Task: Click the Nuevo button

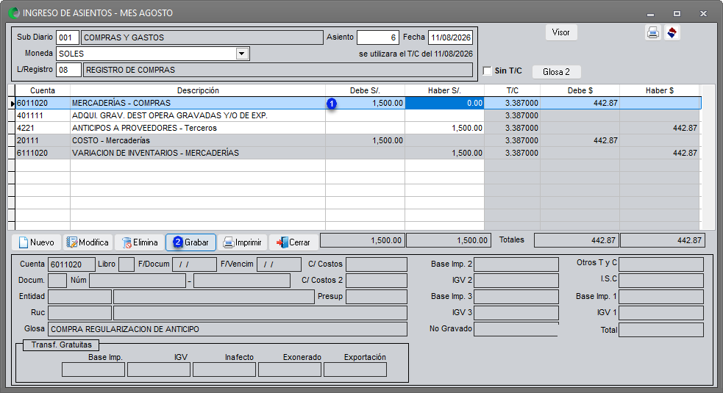Action: pyautogui.click(x=37, y=242)
